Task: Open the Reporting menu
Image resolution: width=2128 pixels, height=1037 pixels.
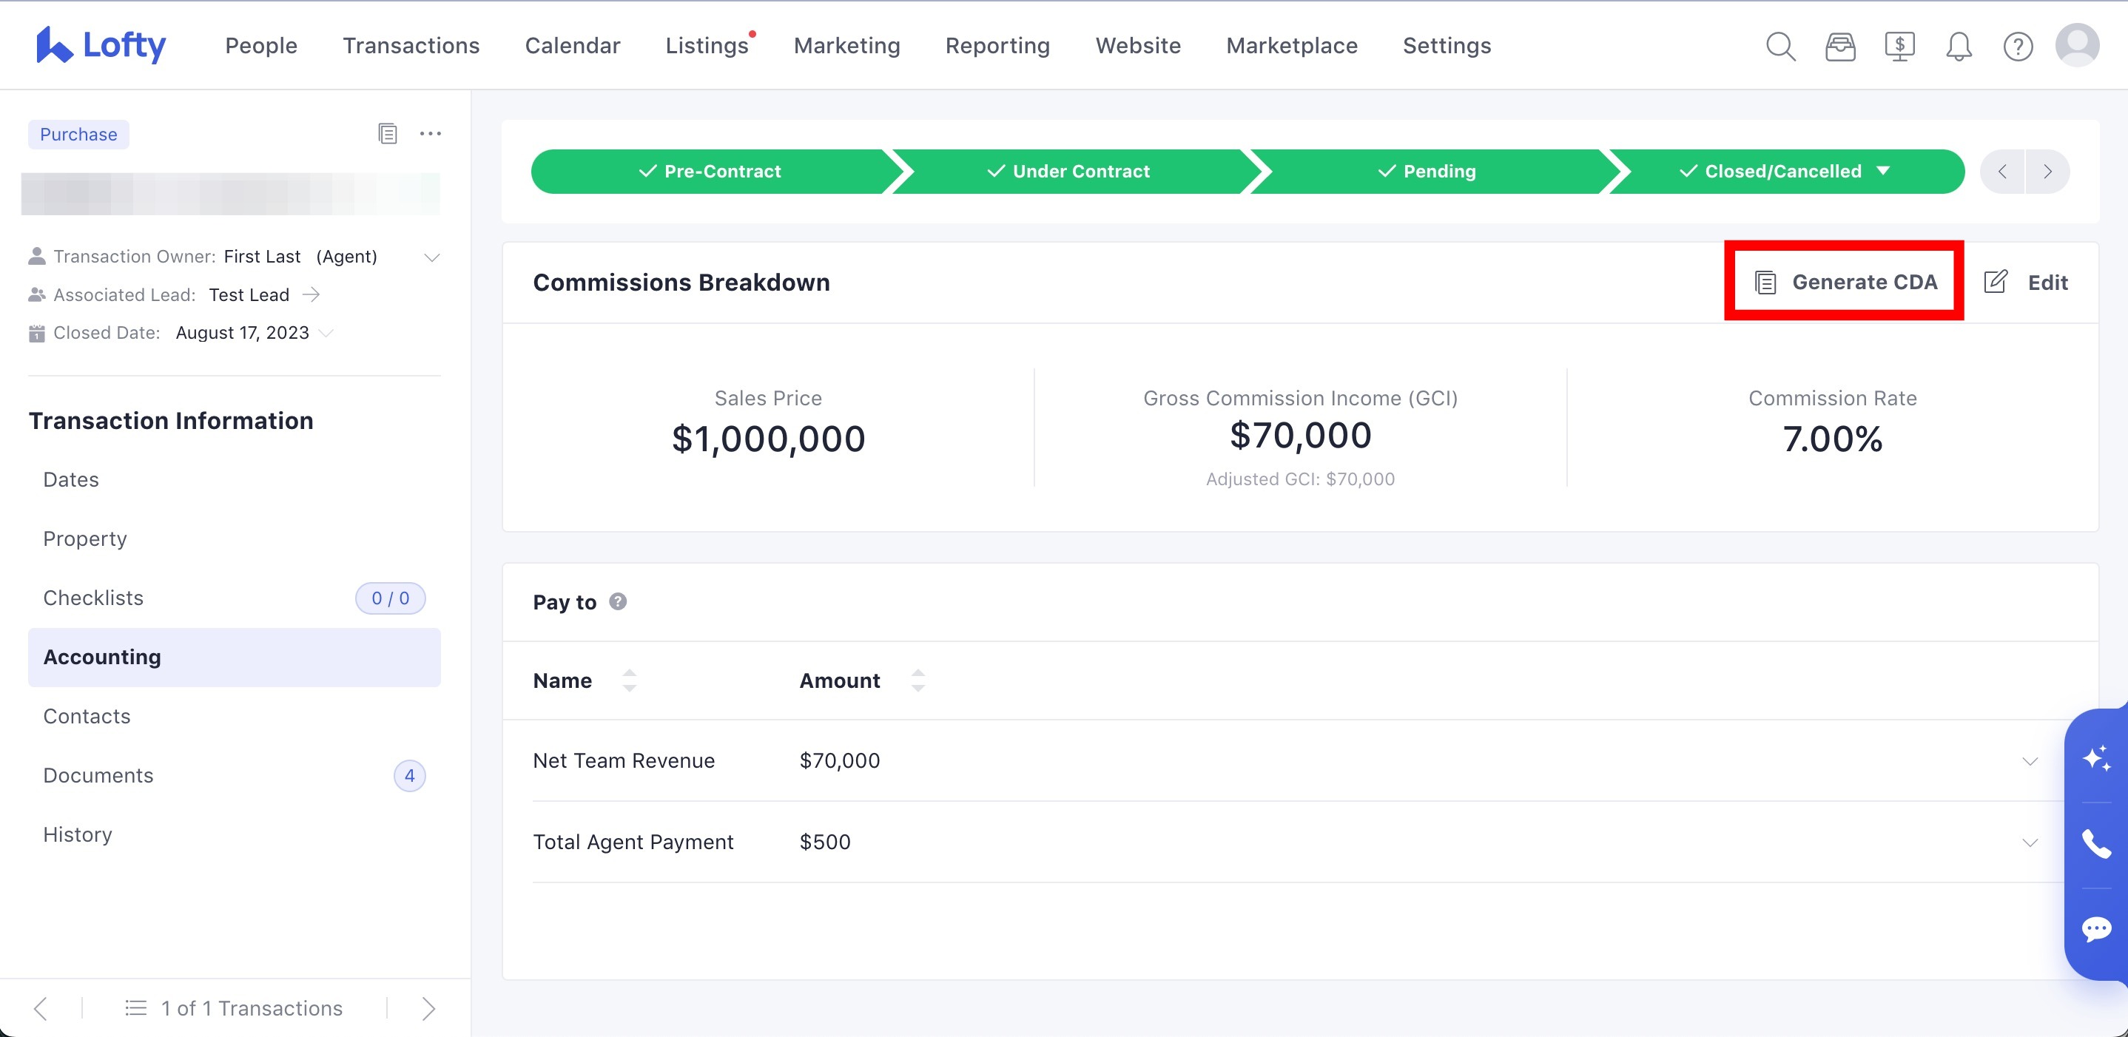Action: (998, 45)
